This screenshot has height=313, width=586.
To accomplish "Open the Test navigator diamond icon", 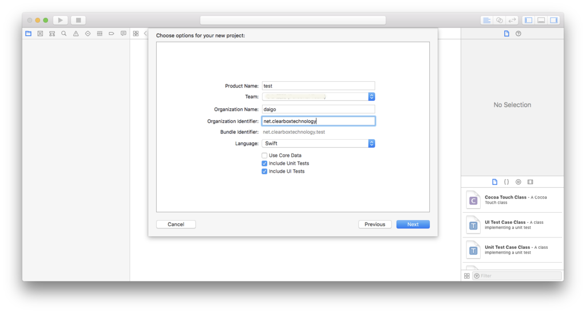I will (88, 34).
